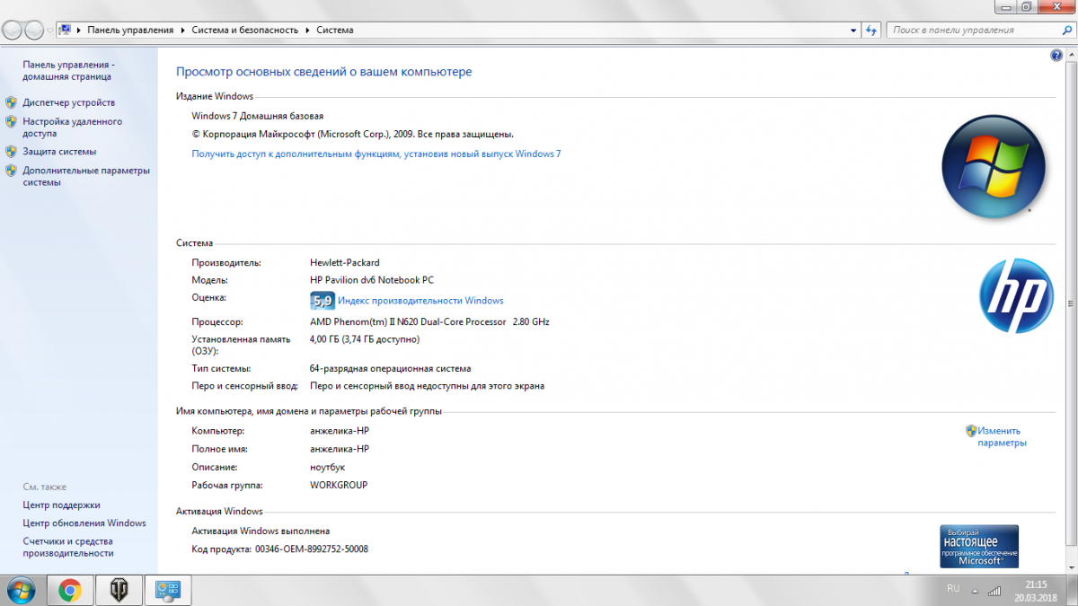This screenshot has width=1078, height=606.
Task: Click WORKGROUP value text
Action: [339, 485]
